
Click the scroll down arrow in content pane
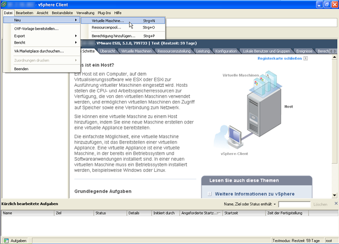tap(334, 196)
